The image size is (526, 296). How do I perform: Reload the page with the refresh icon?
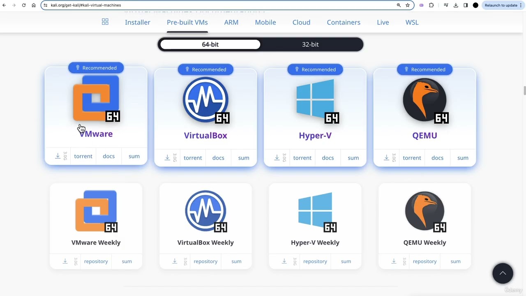coord(23,5)
